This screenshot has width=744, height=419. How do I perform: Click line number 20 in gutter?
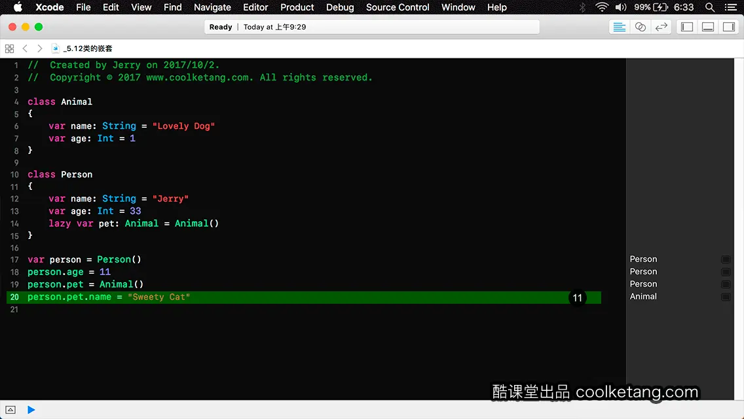(x=14, y=297)
